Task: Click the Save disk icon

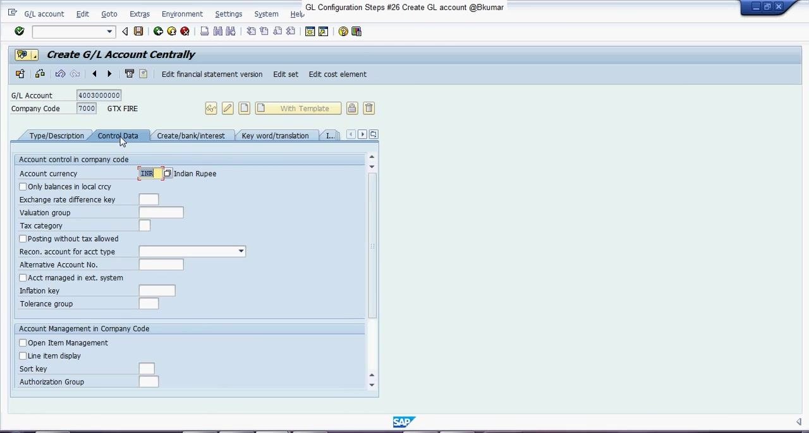Action: coord(138,32)
